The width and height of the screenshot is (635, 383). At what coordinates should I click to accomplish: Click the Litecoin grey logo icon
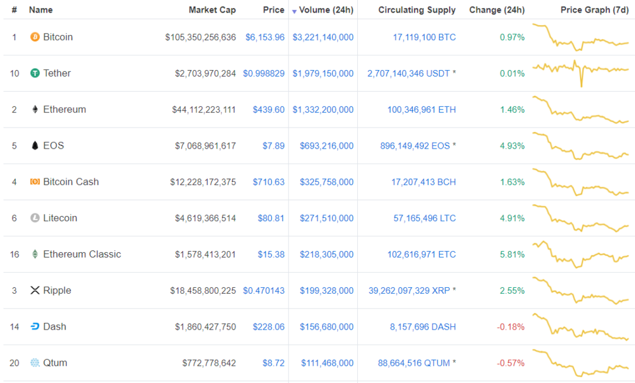35,218
